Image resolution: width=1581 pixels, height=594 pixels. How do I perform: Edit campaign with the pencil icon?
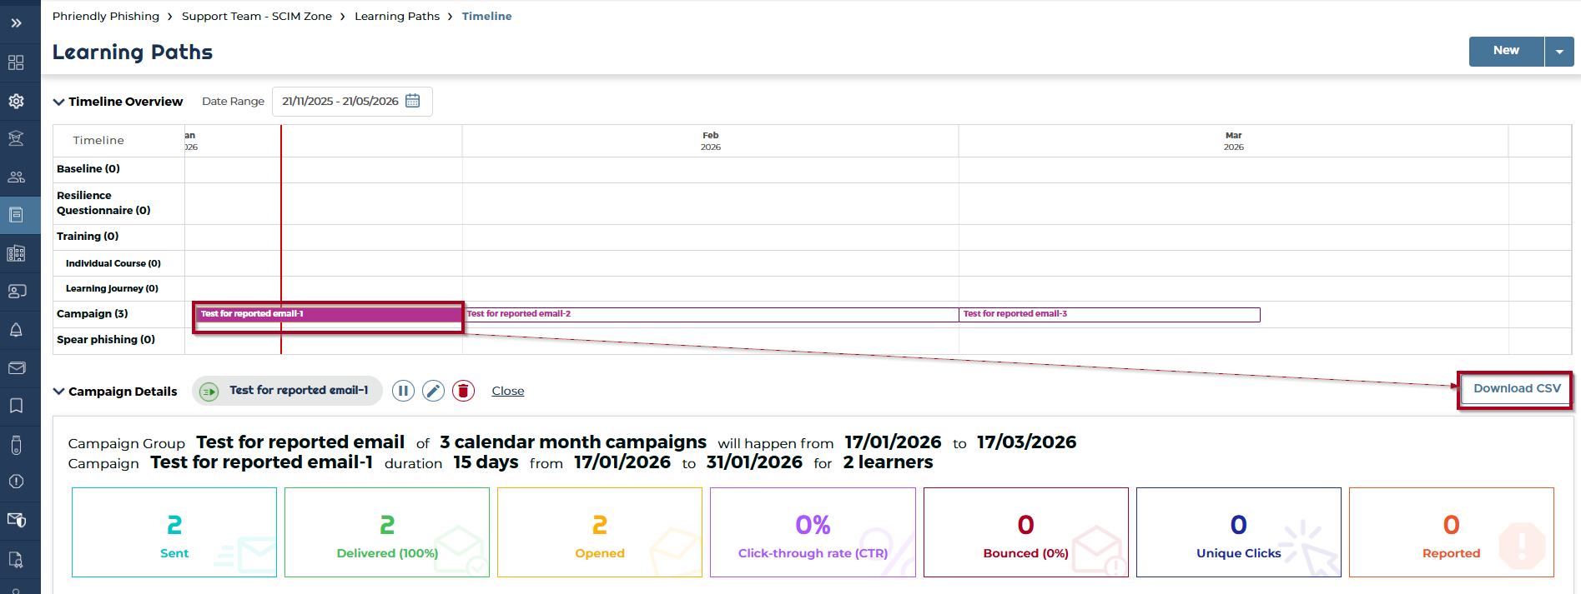tap(433, 391)
